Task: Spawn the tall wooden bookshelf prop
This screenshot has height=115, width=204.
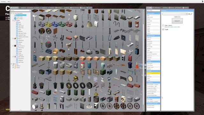Action: [x=76, y=51]
